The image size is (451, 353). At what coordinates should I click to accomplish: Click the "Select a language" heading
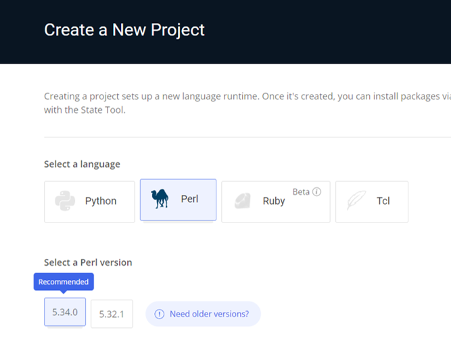[82, 164]
